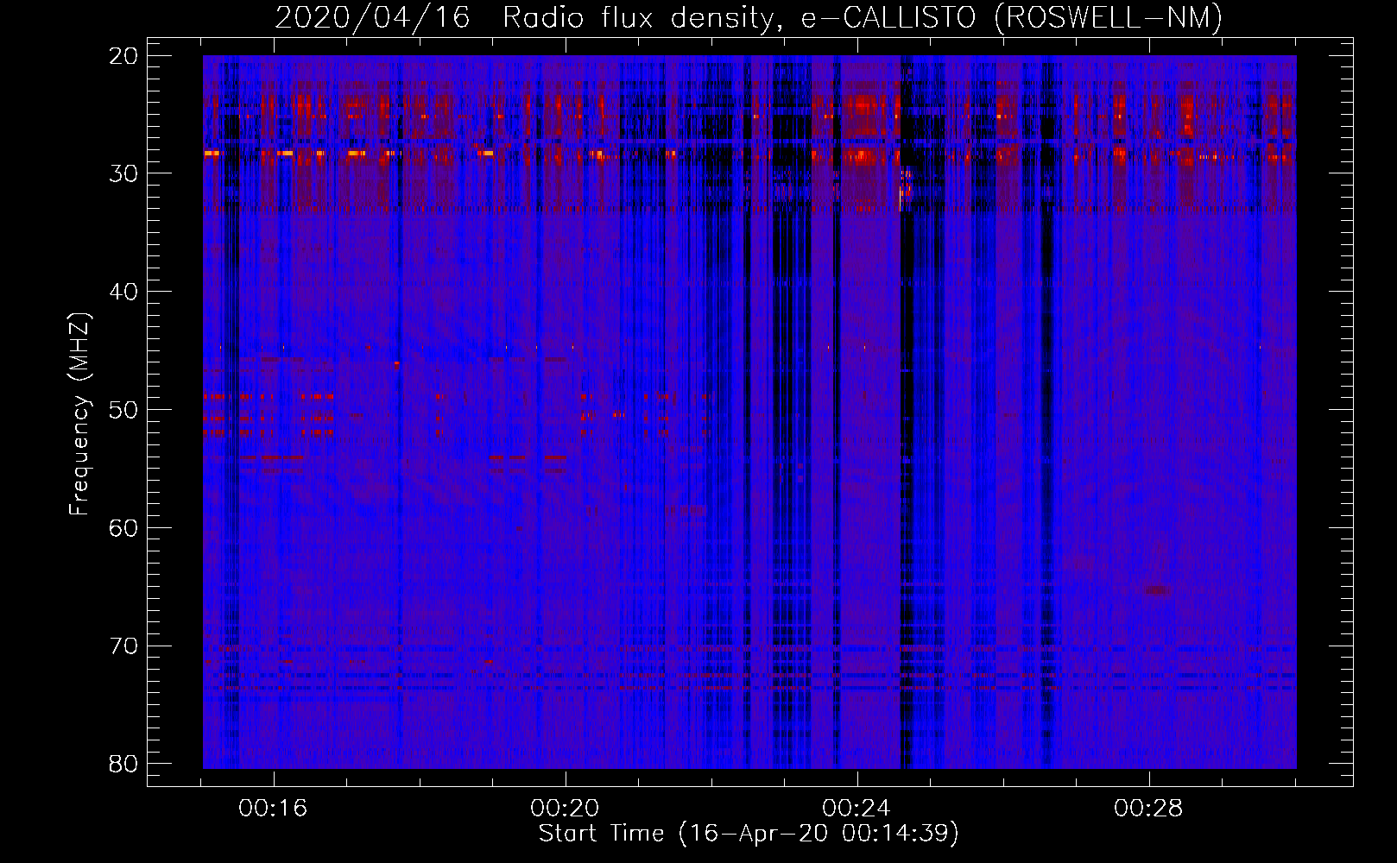Click the 00:24 time tick label
The height and width of the screenshot is (863, 1397).
click(857, 809)
